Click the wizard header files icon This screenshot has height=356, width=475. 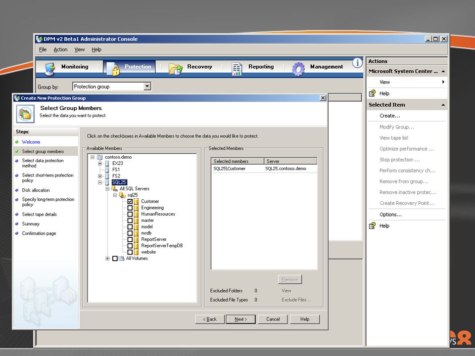(x=25, y=114)
